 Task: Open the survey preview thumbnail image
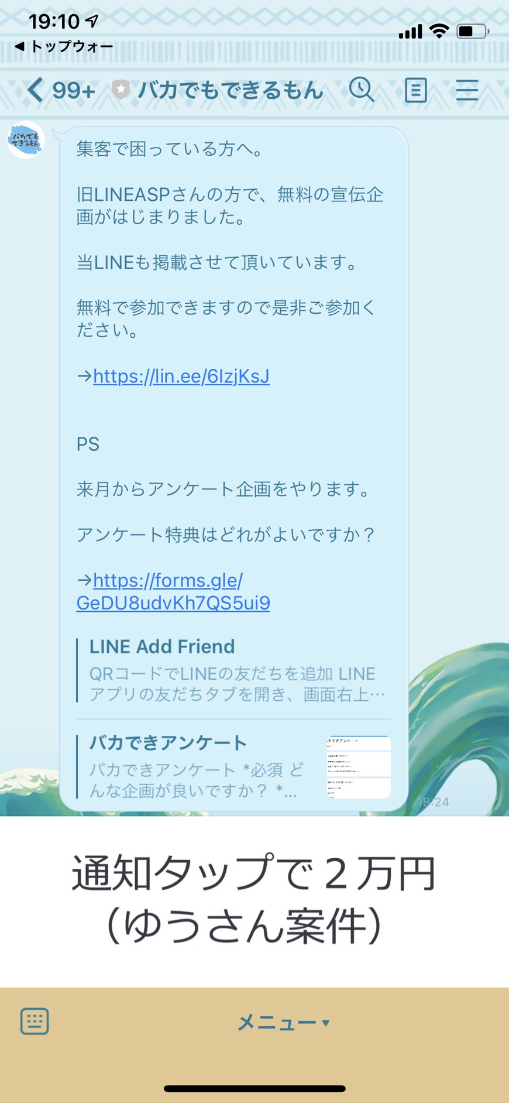pos(358,767)
